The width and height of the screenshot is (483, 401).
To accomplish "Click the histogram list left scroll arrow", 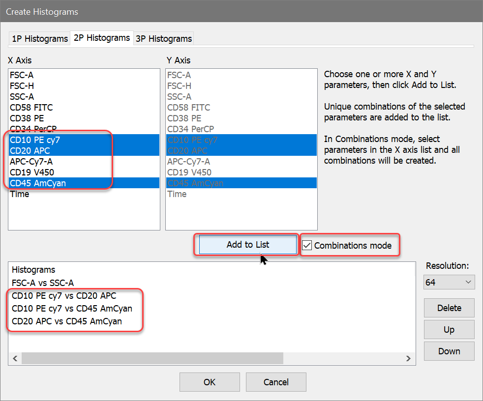I will coord(15,359).
